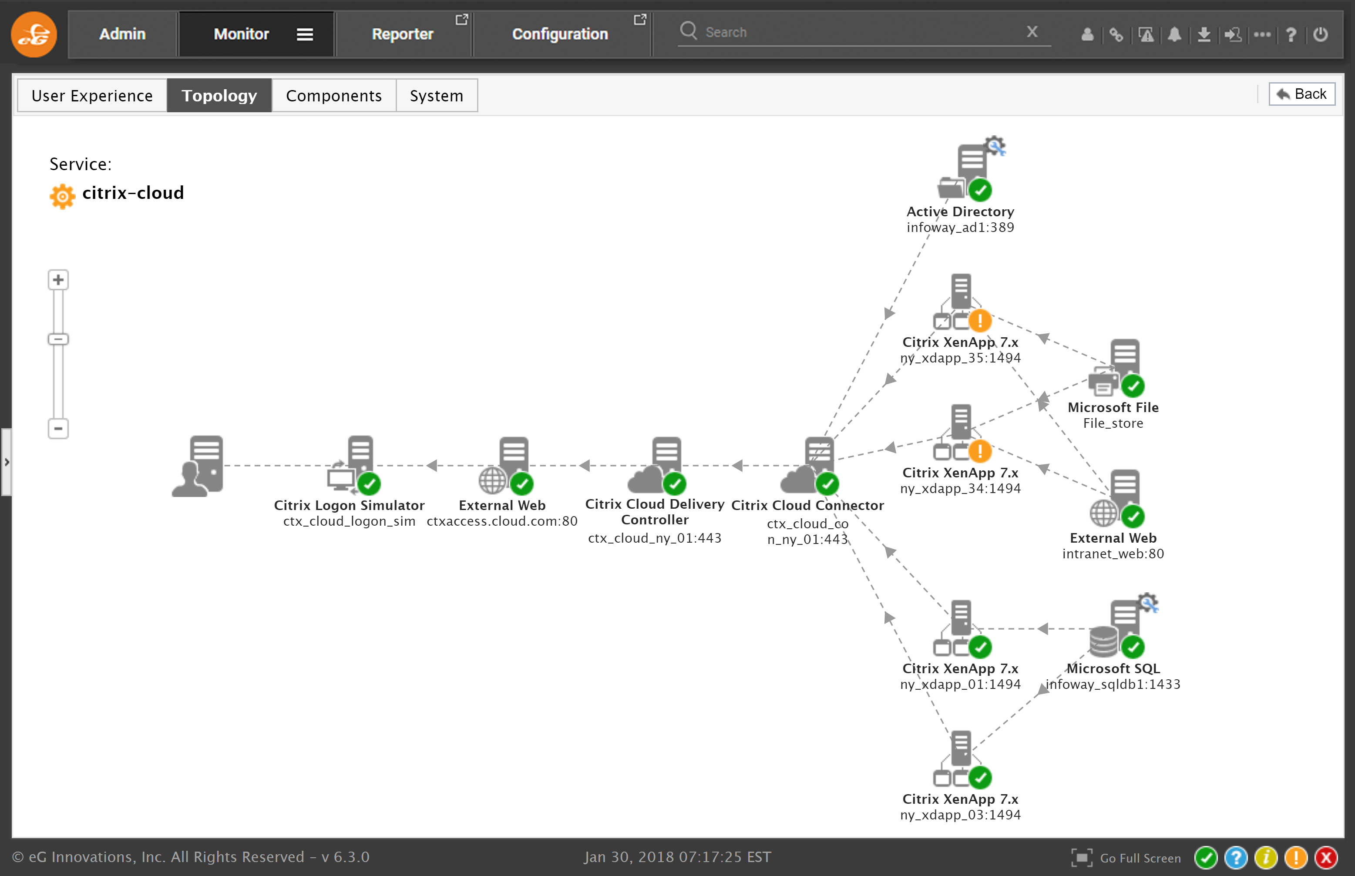The width and height of the screenshot is (1355, 876).
Task: Click the citrix-cloud service name
Action: [x=133, y=193]
